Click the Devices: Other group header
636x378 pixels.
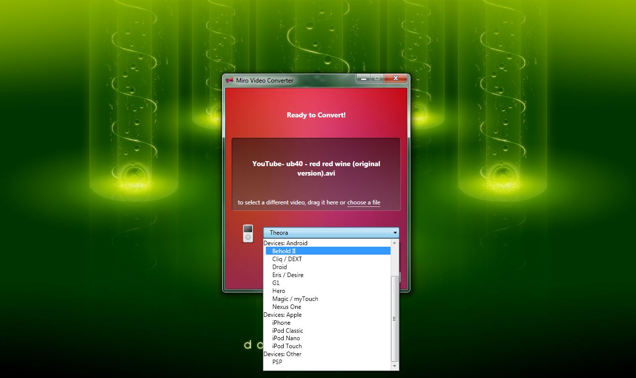[x=282, y=354]
